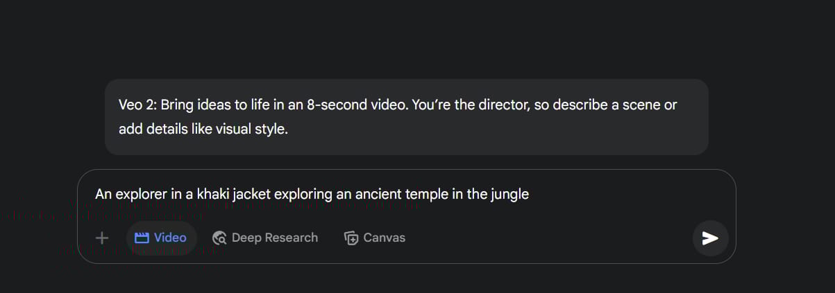Place cursor on the word "jungle"
The image size is (835, 293).
(509, 195)
